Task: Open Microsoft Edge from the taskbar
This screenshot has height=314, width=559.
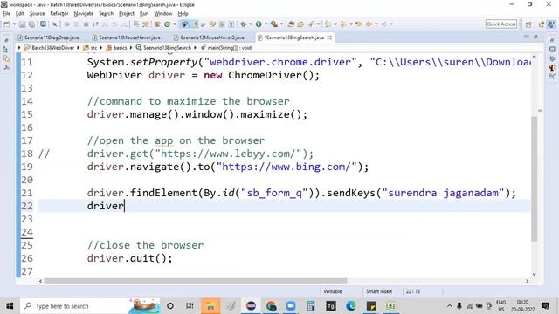Action: 351,306
